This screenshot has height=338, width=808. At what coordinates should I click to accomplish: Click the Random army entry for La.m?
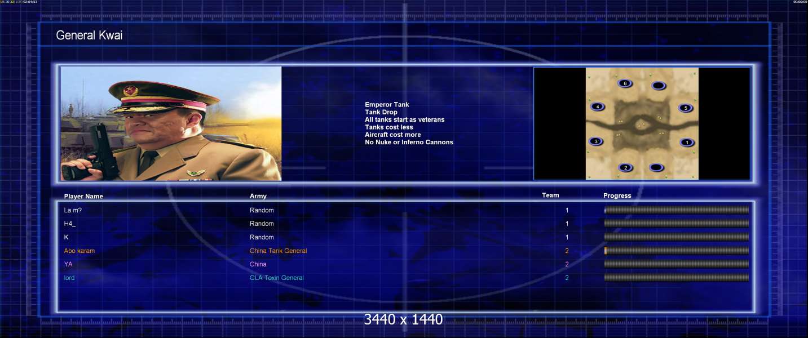click(x=262, y=210)
